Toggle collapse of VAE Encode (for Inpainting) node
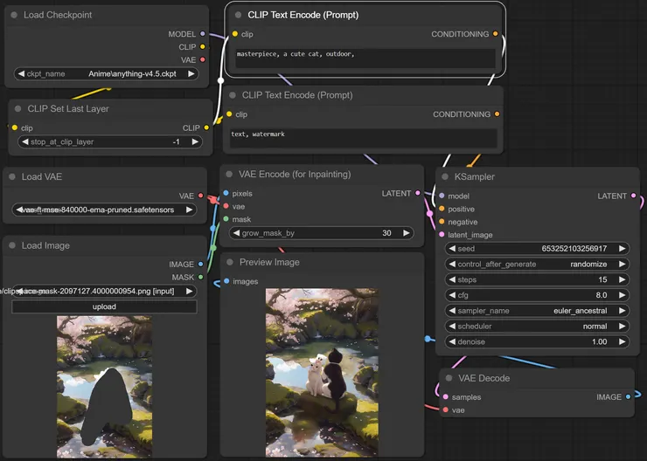 tap(229, 174)
